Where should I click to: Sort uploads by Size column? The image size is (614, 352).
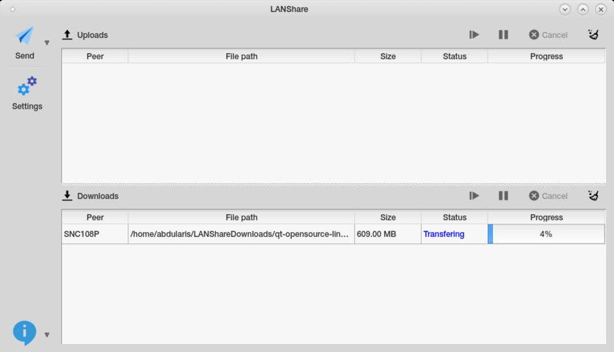tap(388, 56)
